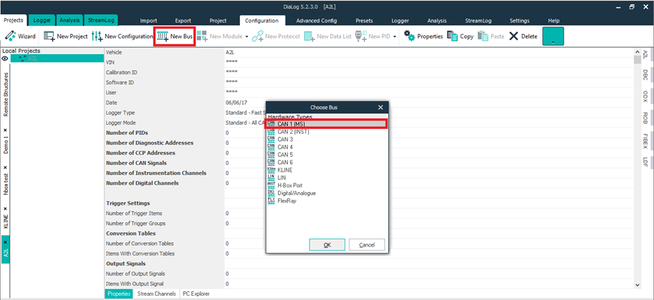Open the Stream Channels bottom tab

coord(157,294)
